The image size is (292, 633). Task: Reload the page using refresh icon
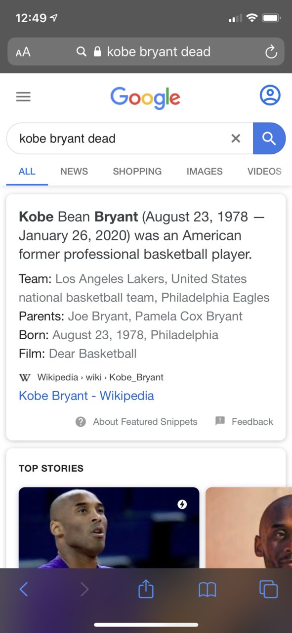tap(271, 52)
